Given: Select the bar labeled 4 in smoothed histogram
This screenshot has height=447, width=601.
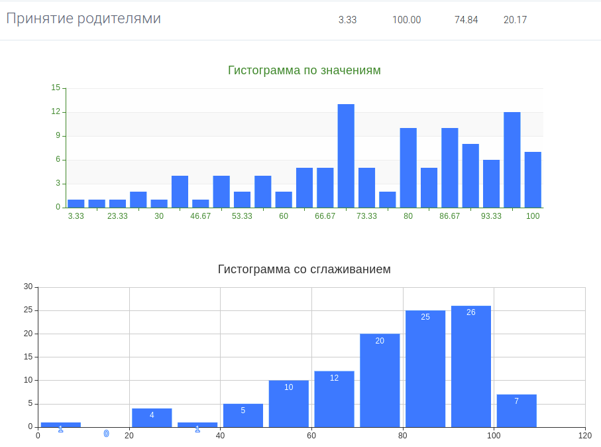Looking at the screenshot, I should tap(151, 417).
